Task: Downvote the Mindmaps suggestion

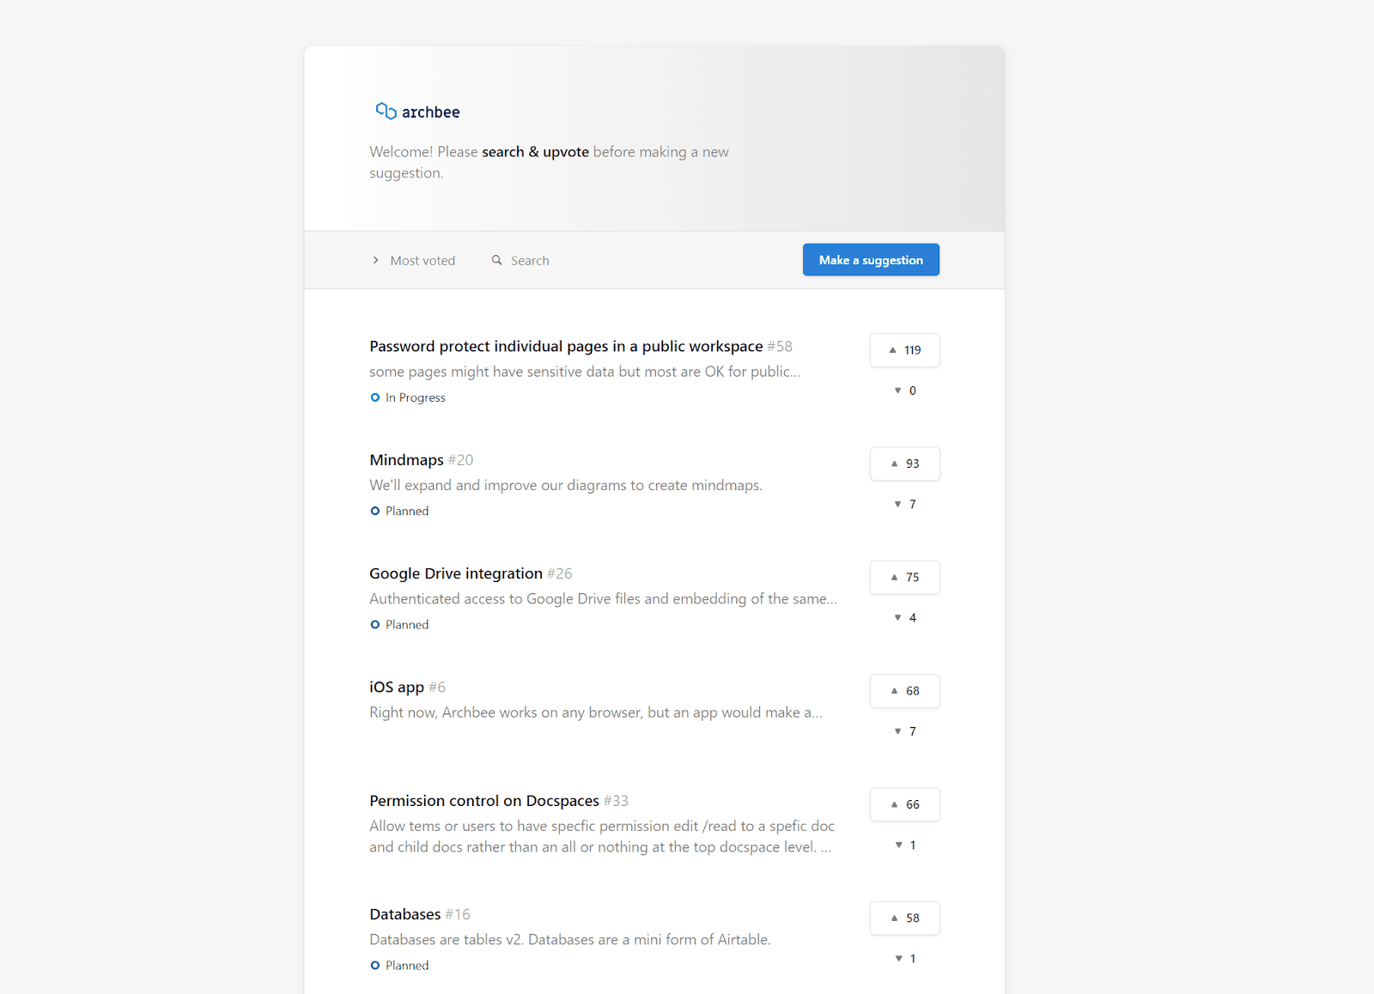Action: coord(904,504)
